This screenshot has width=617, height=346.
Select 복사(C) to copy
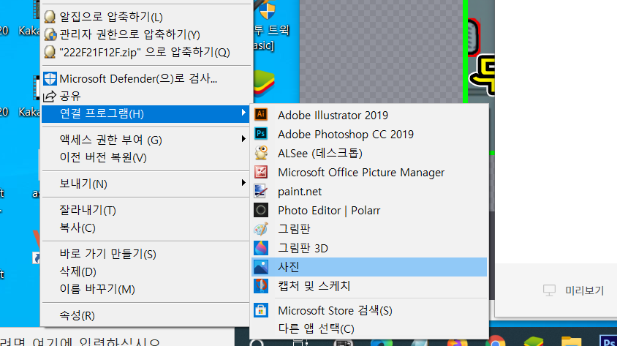tap(146, 228)
